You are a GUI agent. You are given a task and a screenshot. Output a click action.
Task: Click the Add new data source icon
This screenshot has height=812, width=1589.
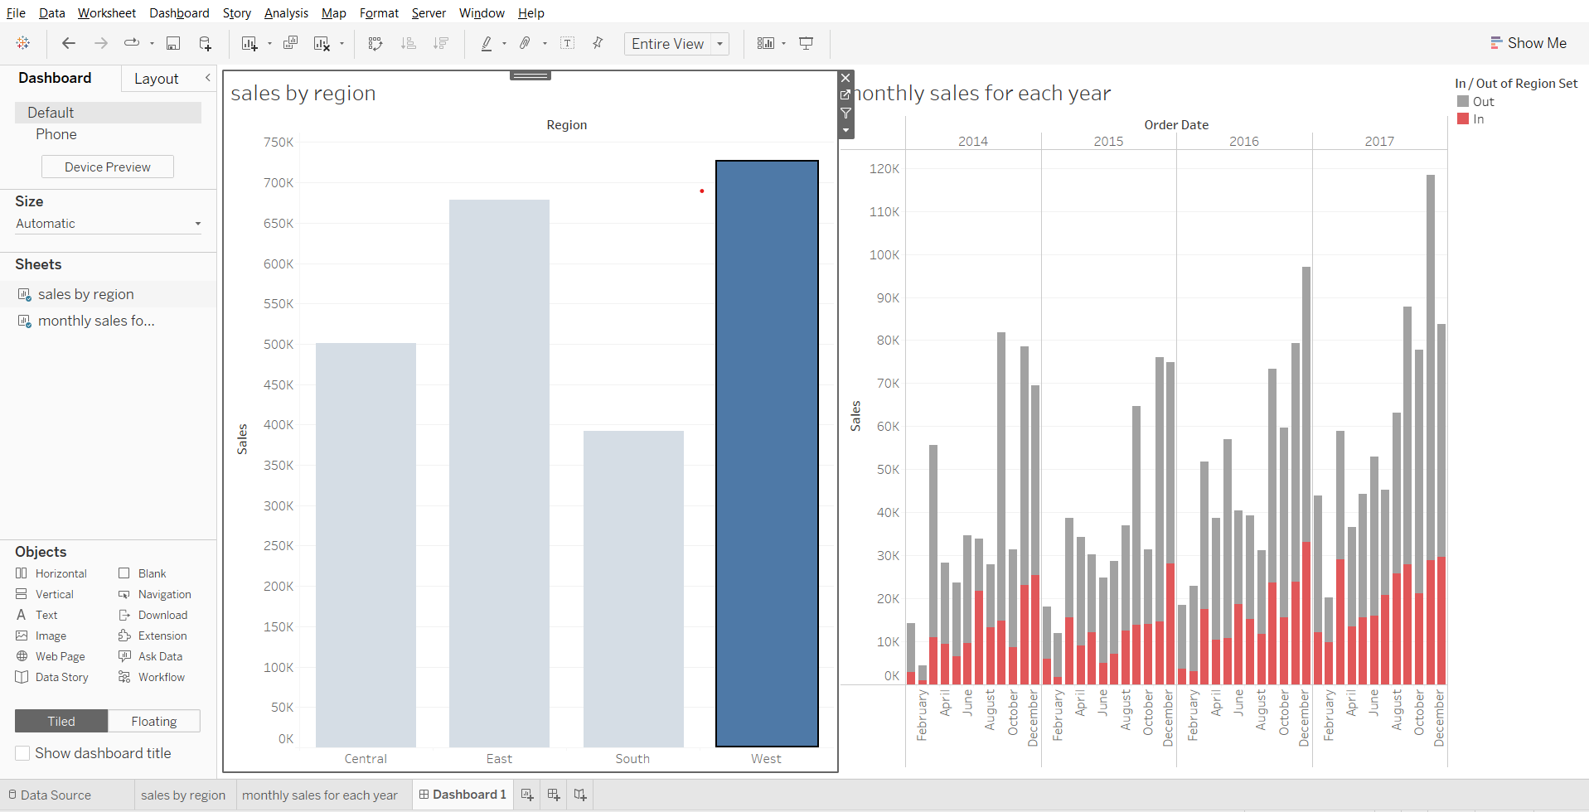pyautogui.click(x=205, y=43)
